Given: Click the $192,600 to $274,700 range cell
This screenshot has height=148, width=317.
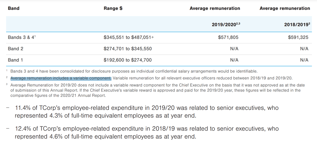Looking at the screenshot, I should 127,60.
